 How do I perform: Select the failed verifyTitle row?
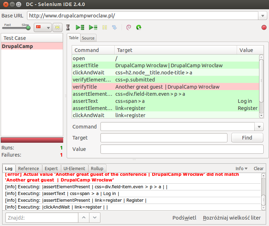pos(165,87)
